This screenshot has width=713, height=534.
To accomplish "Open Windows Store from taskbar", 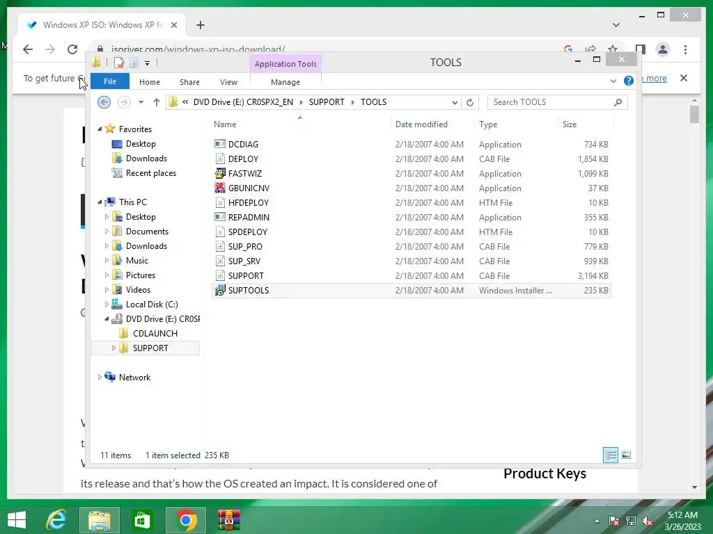I will pyautogui.click(x=142, y=520).
